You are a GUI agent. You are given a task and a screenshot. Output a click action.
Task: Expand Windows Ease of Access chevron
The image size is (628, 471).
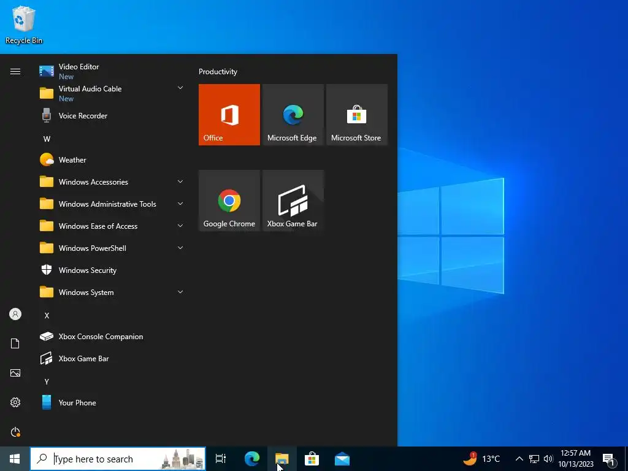pyautogui.click(x=180, y=226)
